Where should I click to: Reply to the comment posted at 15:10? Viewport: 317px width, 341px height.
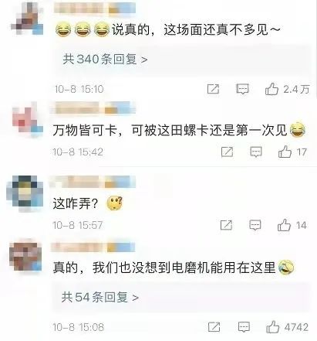[242, 89]
